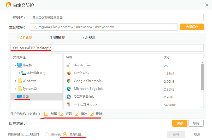Expand the Windows folder node
This screenshot has height=140, width=212.
coord(15,81)
